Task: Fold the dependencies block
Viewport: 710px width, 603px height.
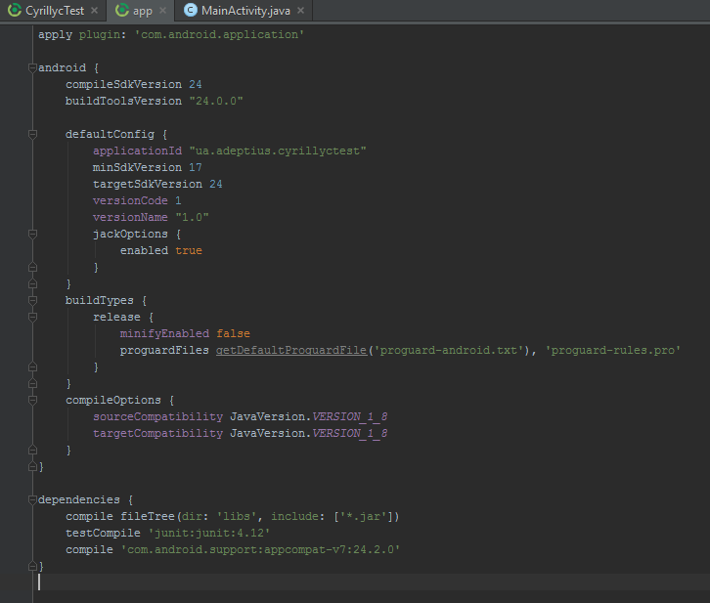Action: coord(32,499)
